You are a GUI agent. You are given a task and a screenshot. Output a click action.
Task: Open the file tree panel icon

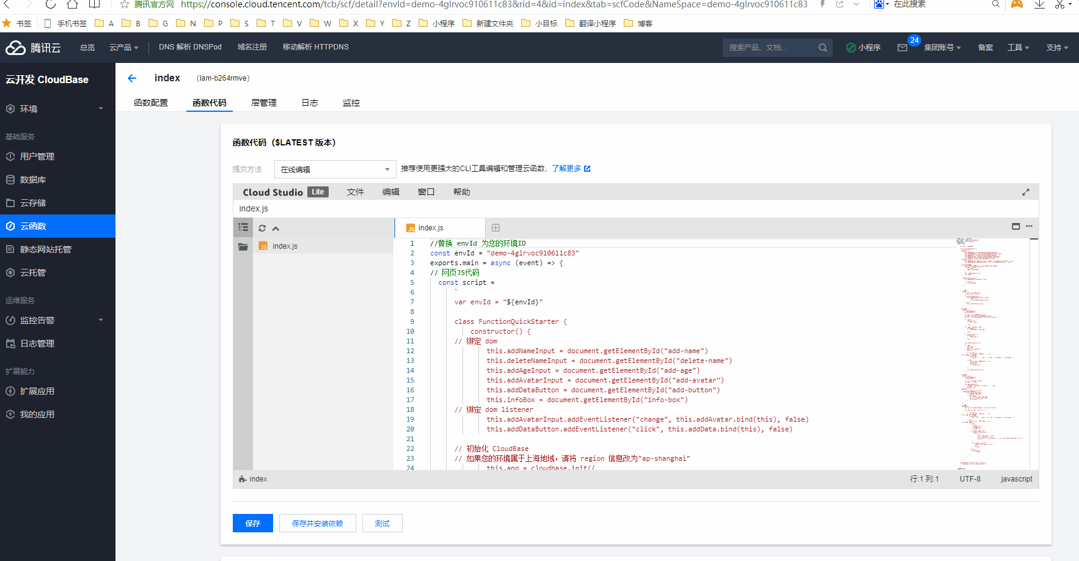click(x=243, y=227)
